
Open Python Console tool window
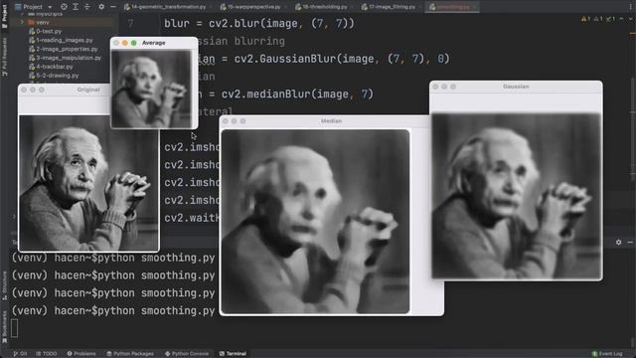[x=187, y=354]
